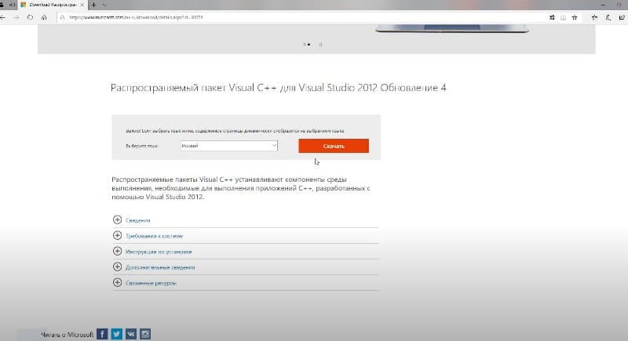Open the extensions icon in the address bar
The image size is (628, 341).
pos(552,17)
